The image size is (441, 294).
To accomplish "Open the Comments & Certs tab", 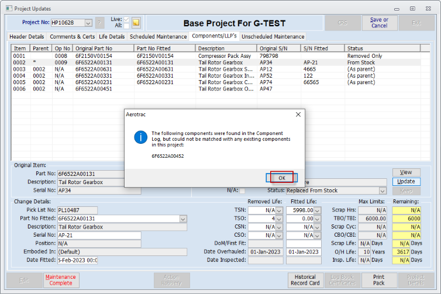I will (73, 37).
